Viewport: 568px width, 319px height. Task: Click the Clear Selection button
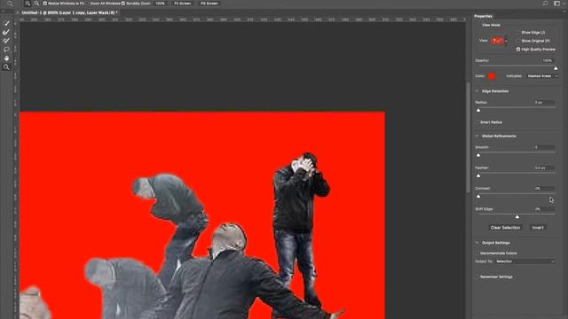coord(505,228)
